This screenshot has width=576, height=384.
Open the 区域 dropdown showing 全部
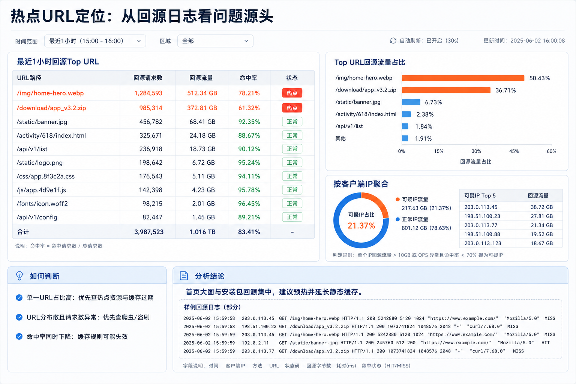click(215, 41)
